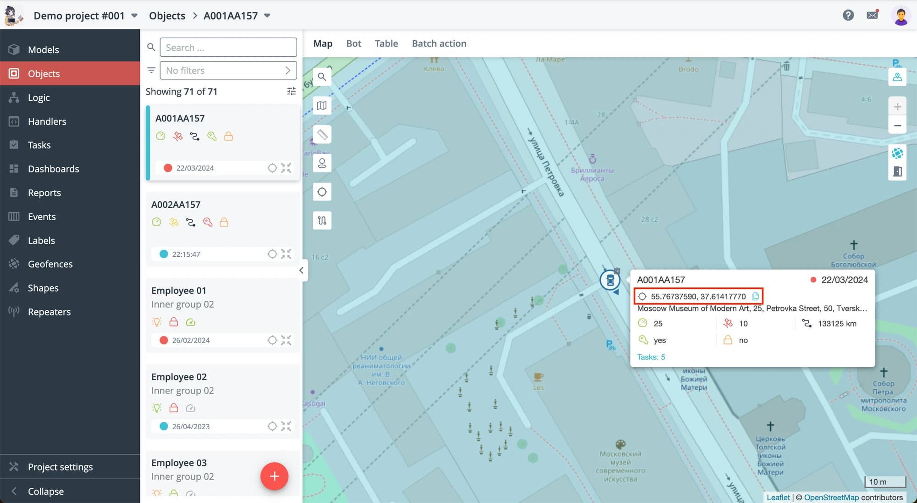Switch to the Table tab
The height and width of the screenshot is (503, 917).
point(386,44)
